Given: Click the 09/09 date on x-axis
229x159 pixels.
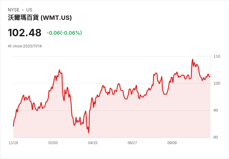Looking at the screenshot, I should point(172,143).
